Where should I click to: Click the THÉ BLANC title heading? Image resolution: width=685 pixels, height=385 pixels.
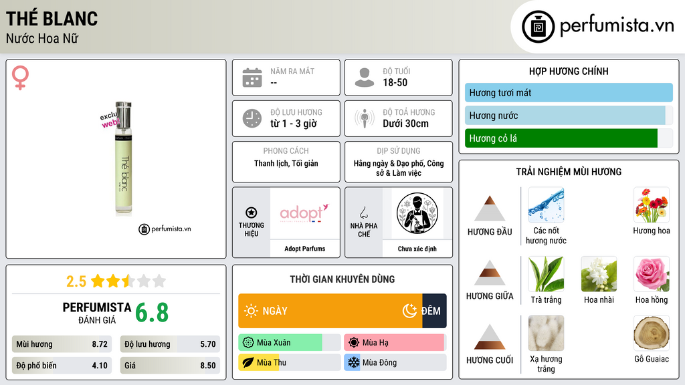click(x=52, y=19)
